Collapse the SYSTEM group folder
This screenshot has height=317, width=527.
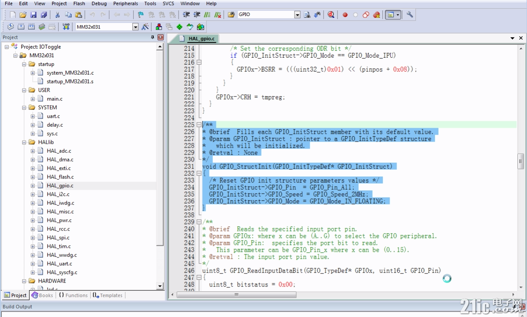point(24,107)
